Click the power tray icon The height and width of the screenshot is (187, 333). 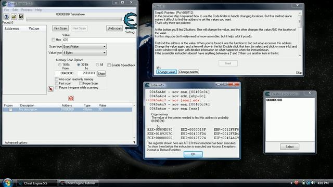pos(303,183)
